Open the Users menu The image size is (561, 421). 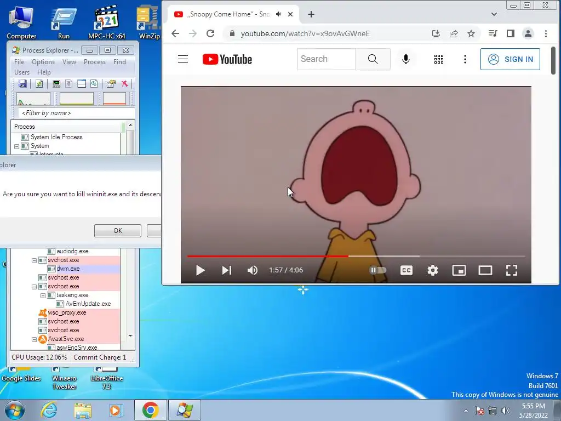coord(22,72)
